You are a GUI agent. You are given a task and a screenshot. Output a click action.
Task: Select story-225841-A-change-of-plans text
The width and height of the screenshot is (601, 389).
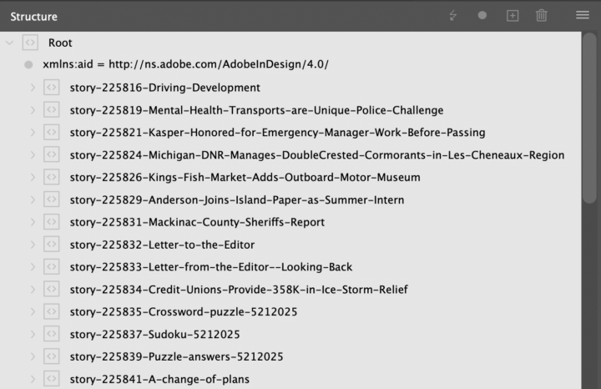(x=159, y=380)
